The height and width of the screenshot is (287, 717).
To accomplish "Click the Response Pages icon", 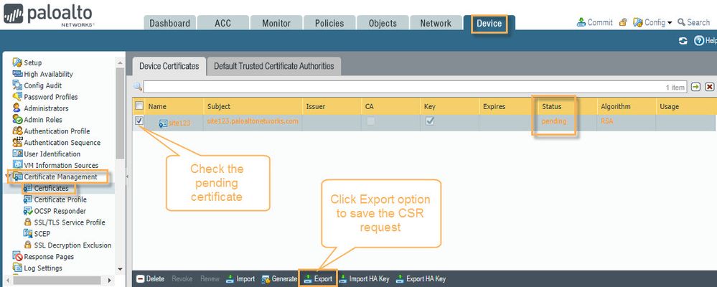I will tap(17, 257).
